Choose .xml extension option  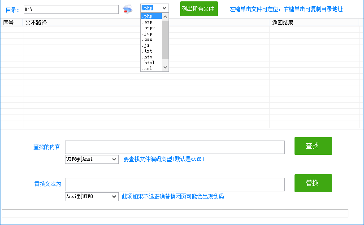point(151,68)
